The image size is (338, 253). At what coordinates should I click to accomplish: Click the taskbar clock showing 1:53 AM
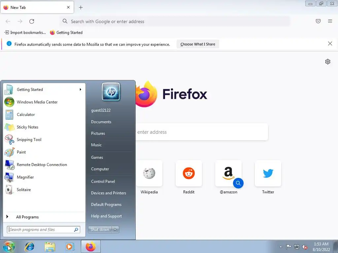(x=321, y=247)
